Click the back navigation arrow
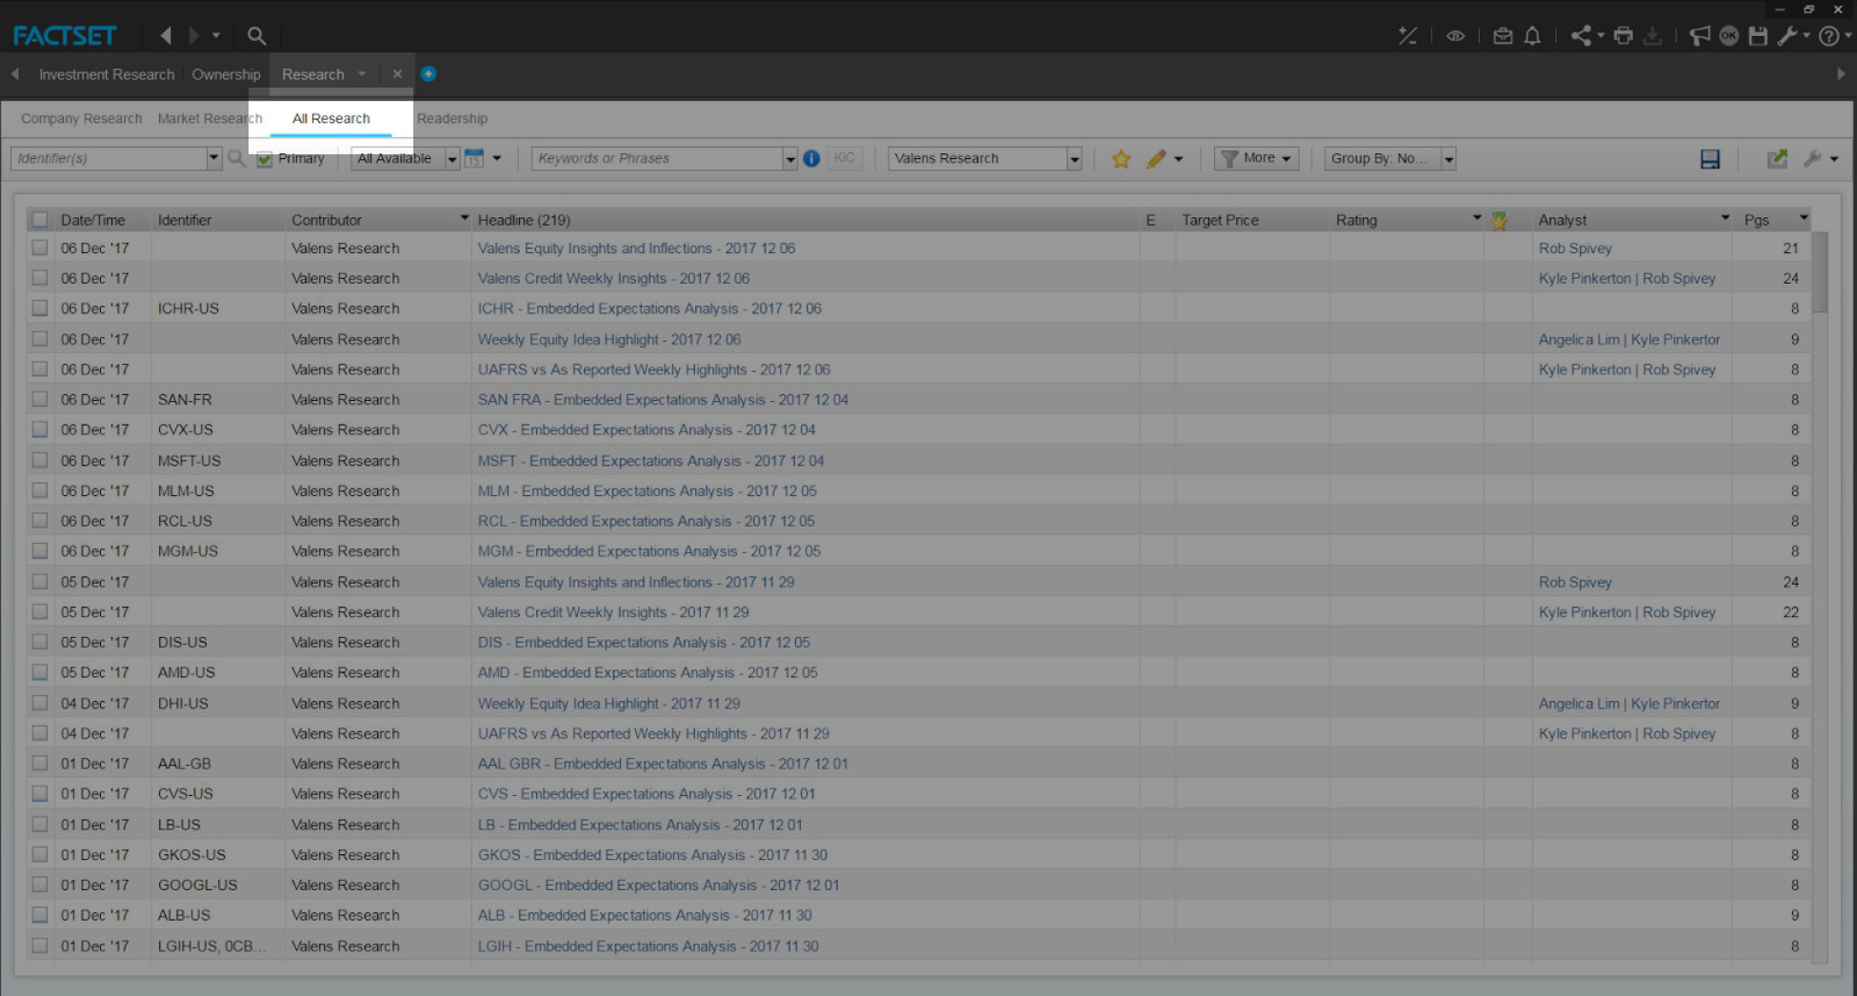1857x996 pixels. pyautogui.click(x=166, y=36)
